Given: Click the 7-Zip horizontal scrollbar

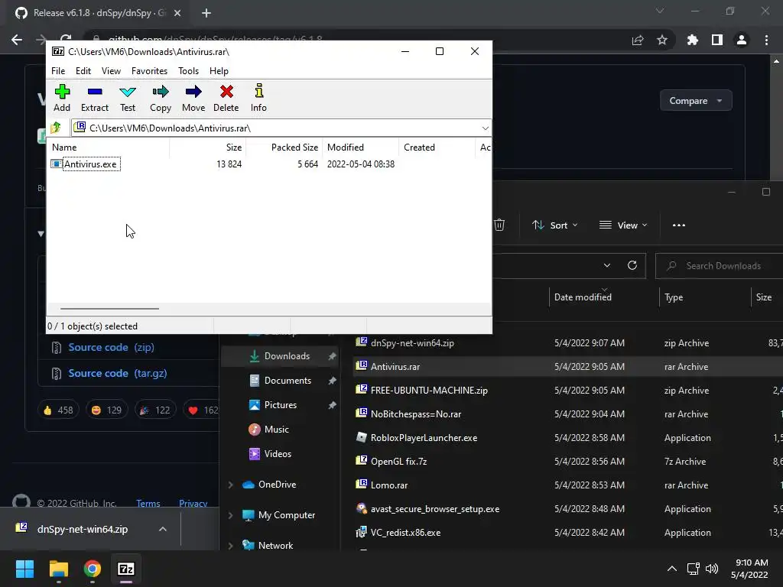Looking at the screenshot, I should point(109,309).
